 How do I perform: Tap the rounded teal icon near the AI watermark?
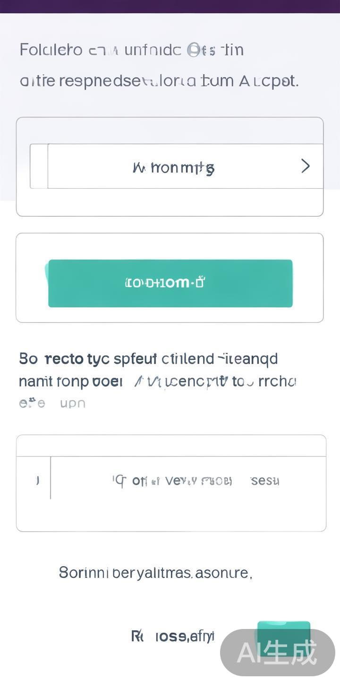[x=283, y=633]
